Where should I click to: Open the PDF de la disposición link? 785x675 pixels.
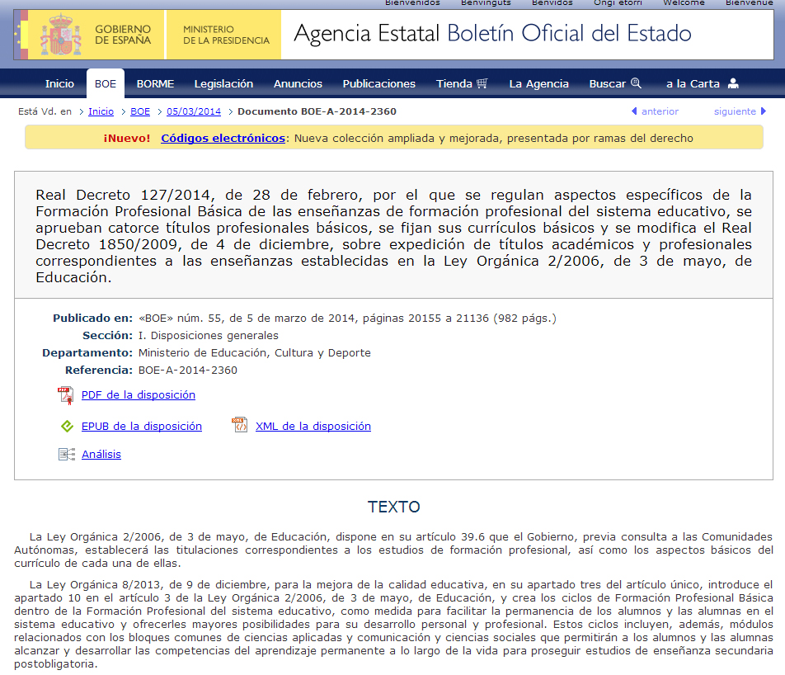pyautogui.click(x=138, y=395)
